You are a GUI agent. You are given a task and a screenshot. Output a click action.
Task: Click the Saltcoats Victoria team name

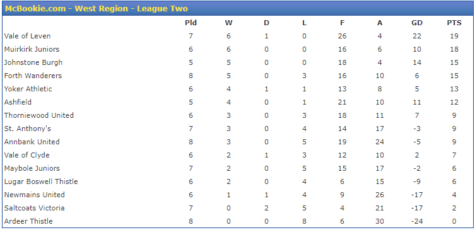(x=34, y=208)
